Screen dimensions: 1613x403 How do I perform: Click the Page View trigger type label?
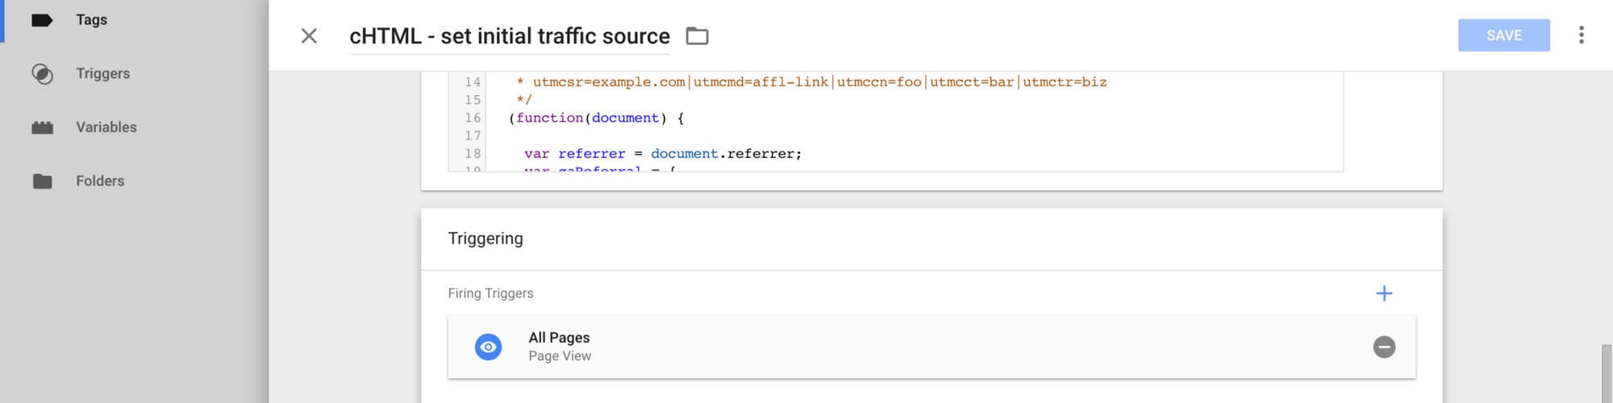point(560,356)
